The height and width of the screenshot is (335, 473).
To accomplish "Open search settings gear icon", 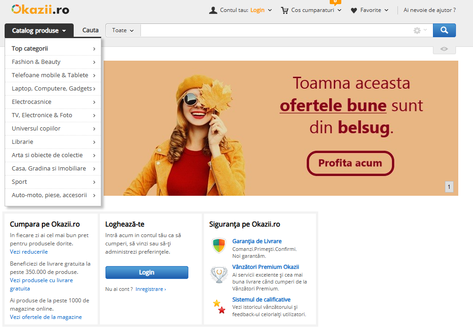I will tap(417, 30).
